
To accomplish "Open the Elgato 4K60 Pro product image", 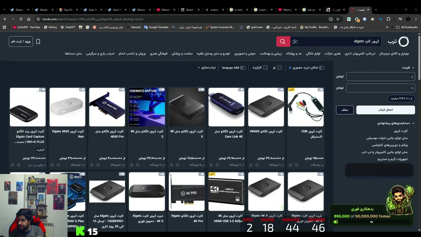I will click(107, 107).
